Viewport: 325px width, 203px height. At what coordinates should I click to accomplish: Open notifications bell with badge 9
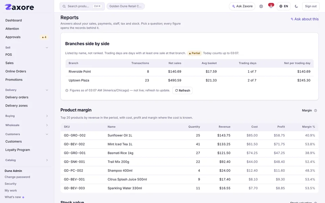(271, 6)
